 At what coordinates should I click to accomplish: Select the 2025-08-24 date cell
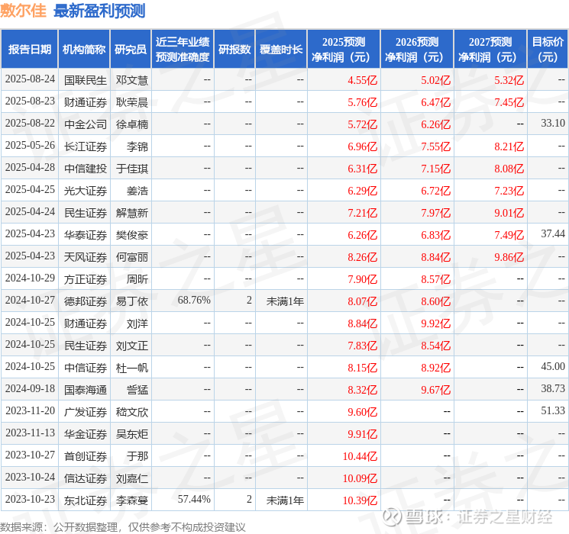pyautogui.click(x=30, y=79)
